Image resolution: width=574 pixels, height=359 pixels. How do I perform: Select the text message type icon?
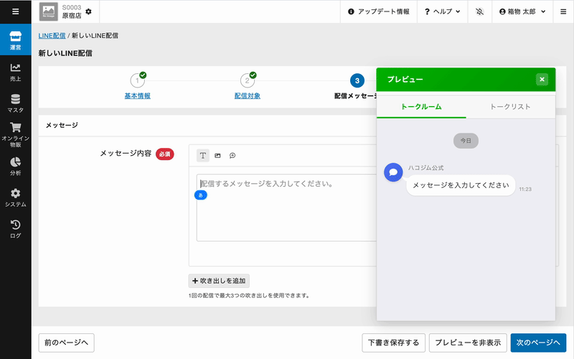203,155
